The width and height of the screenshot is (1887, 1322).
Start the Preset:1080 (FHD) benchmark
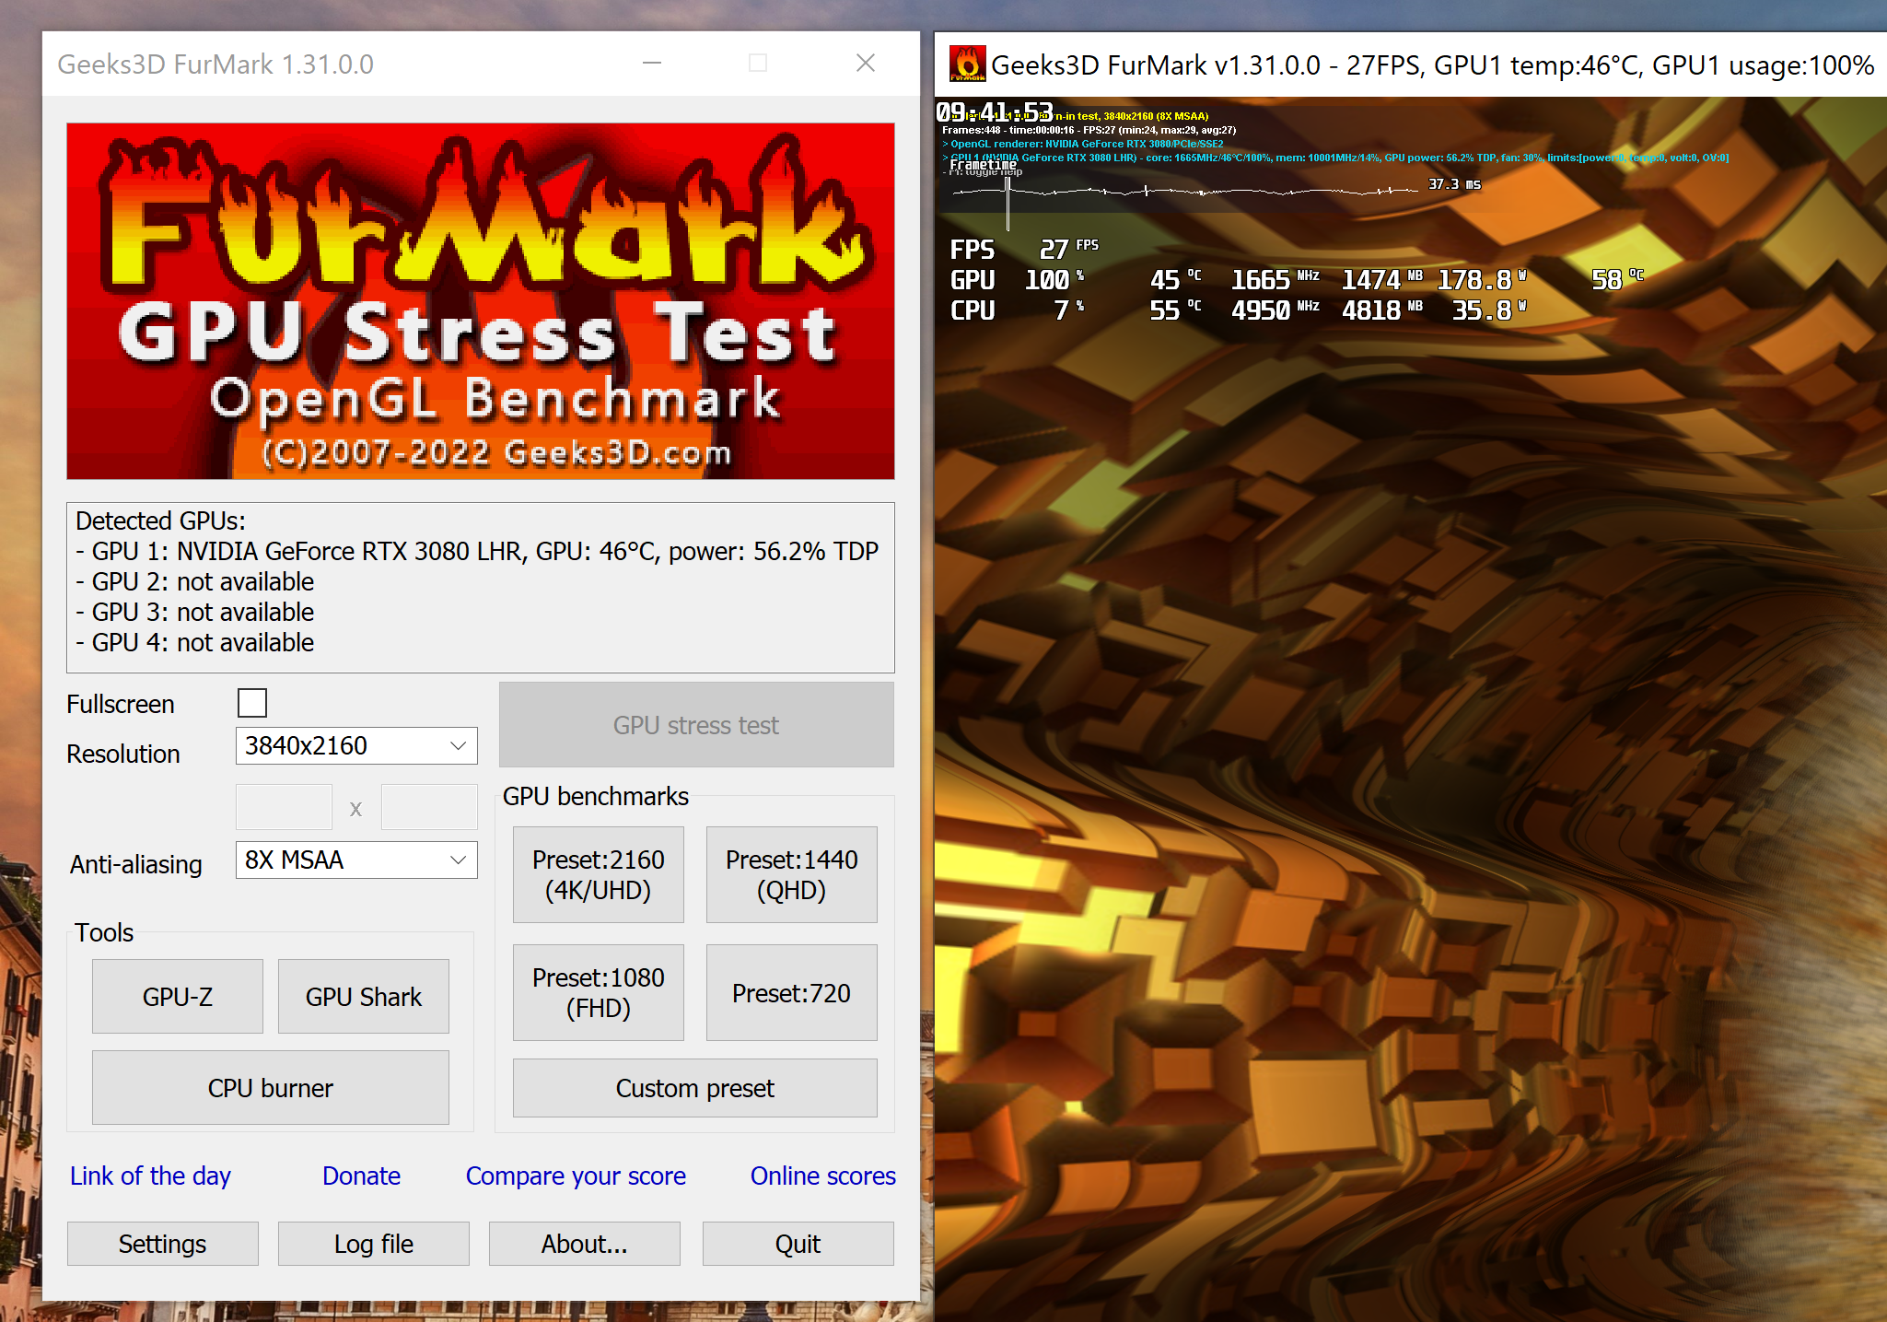[x=598, y=992]
